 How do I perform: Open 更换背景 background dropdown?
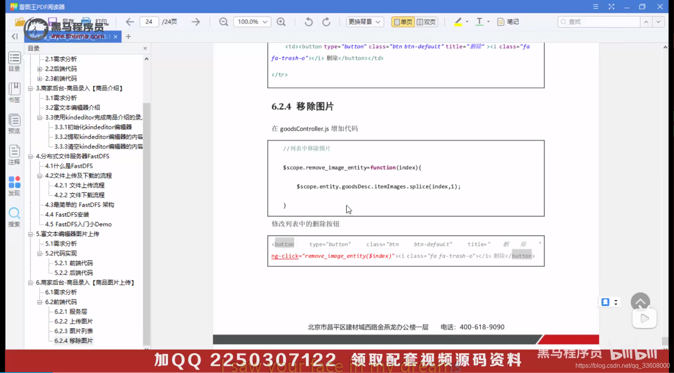click(x=365, y=22)
